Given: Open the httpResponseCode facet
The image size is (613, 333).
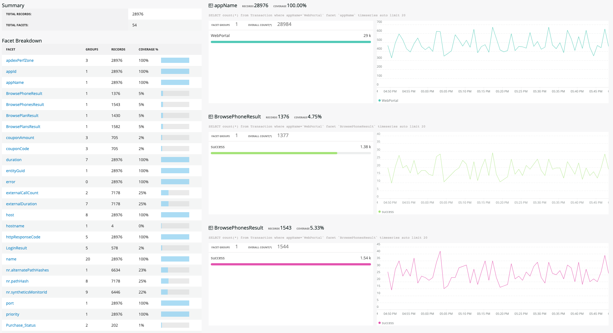Looking at the screenshot, I should point(23,237).
